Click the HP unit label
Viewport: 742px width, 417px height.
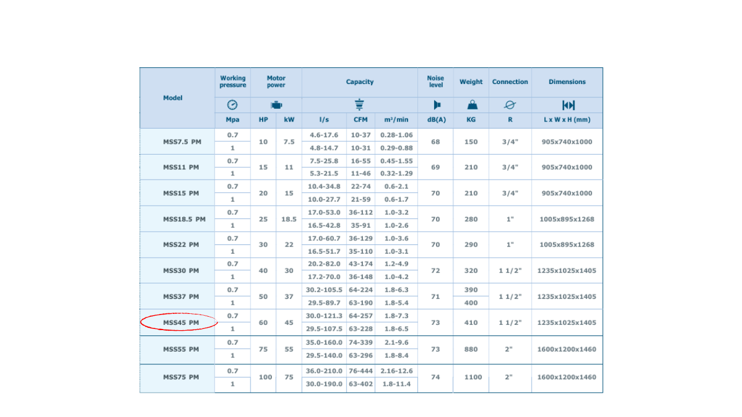tap(263, 120)
